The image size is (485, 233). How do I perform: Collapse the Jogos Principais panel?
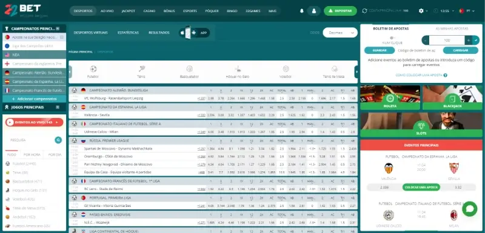click(x=58, y=107)
